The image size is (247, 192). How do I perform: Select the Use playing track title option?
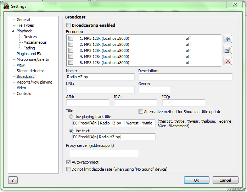click(71, 117)
